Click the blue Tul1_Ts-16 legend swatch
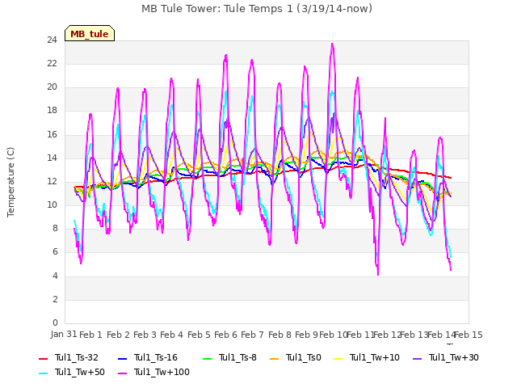517x388 pixels. (x=122, y=358)
